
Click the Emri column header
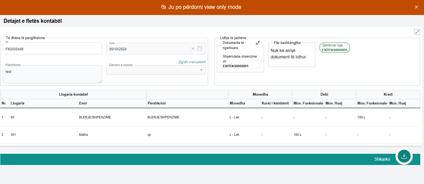pyautogui.click(x=83, y=103)
